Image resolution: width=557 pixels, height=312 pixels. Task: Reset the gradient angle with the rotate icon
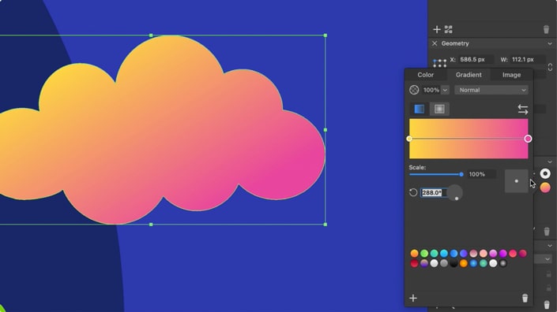[412, 193]
